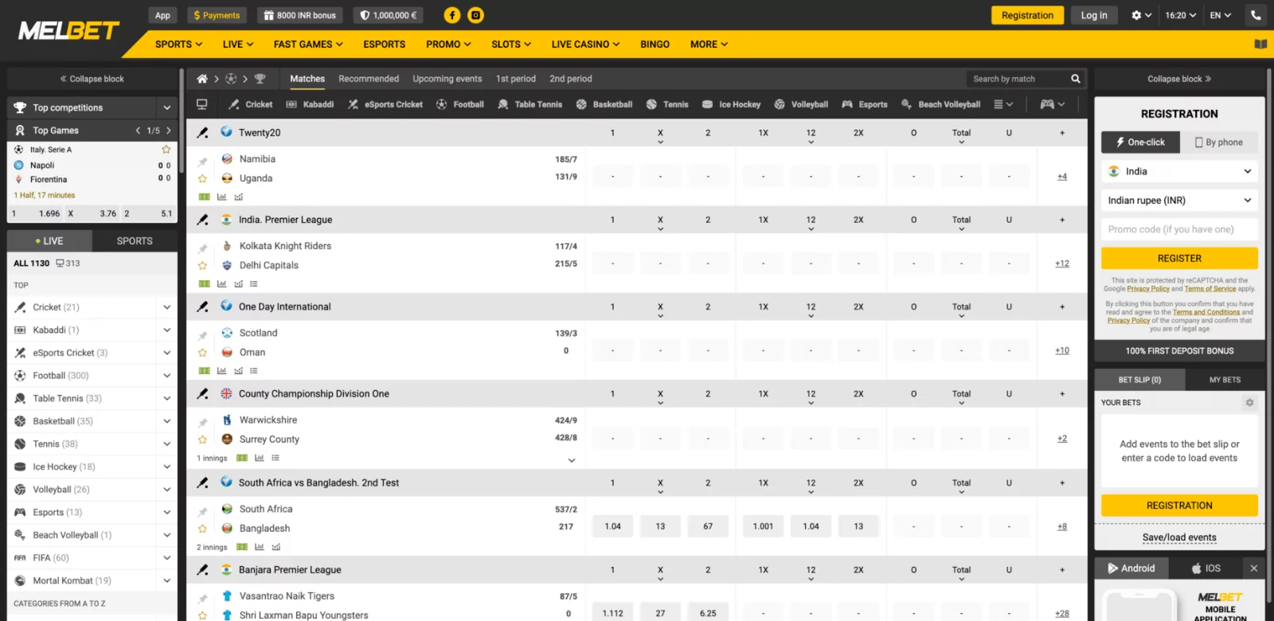Click REGISTER in the registration form
Viewport: 1274px width, 621px height.
[x=1179, y=259]
